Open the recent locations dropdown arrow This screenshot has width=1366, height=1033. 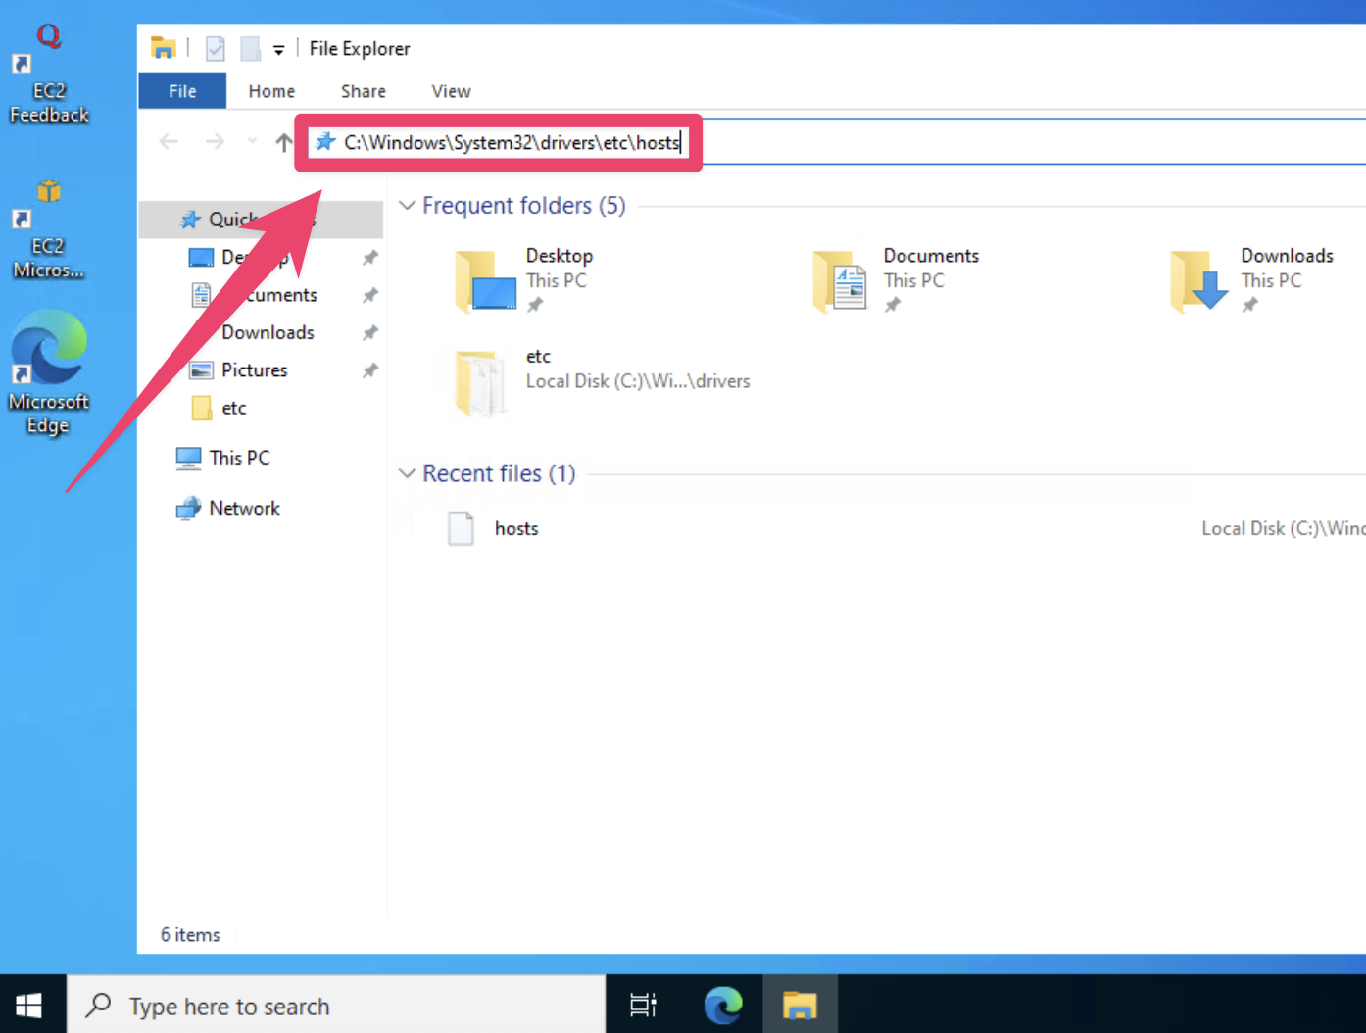pos(252,143)
